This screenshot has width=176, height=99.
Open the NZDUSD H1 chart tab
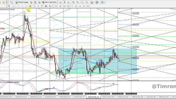pos(65,97)
